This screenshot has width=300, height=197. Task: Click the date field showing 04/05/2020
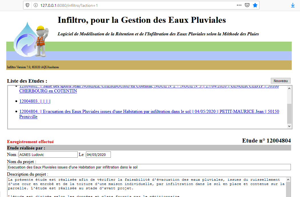coord(98,155)
